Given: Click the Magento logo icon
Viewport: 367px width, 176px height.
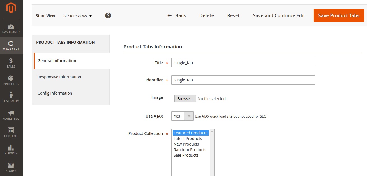Looking at the screenshot, I should tap(11, 8).
